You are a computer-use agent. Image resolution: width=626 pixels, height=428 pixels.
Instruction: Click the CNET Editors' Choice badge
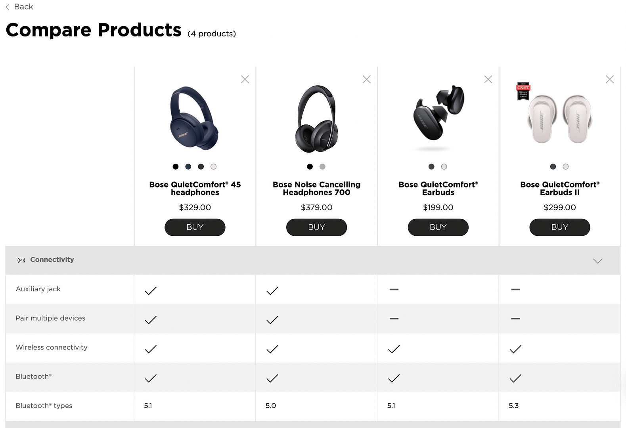click(523, 91)
